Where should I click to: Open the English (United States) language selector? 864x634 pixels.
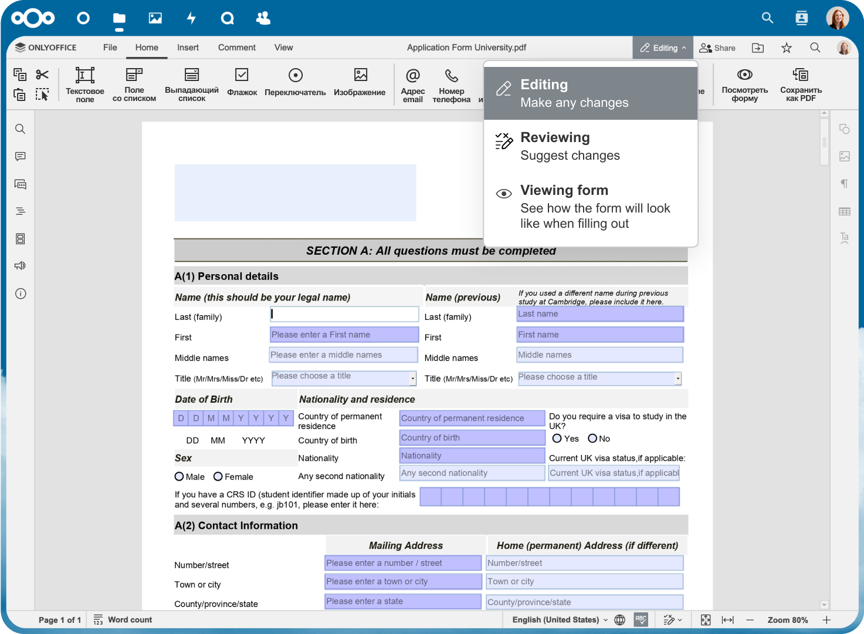point(560,620)
